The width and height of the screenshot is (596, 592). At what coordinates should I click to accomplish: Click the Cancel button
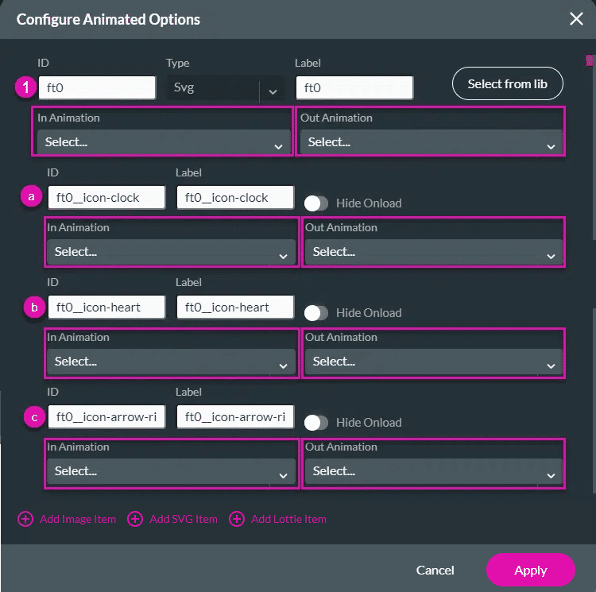[435, 570]
